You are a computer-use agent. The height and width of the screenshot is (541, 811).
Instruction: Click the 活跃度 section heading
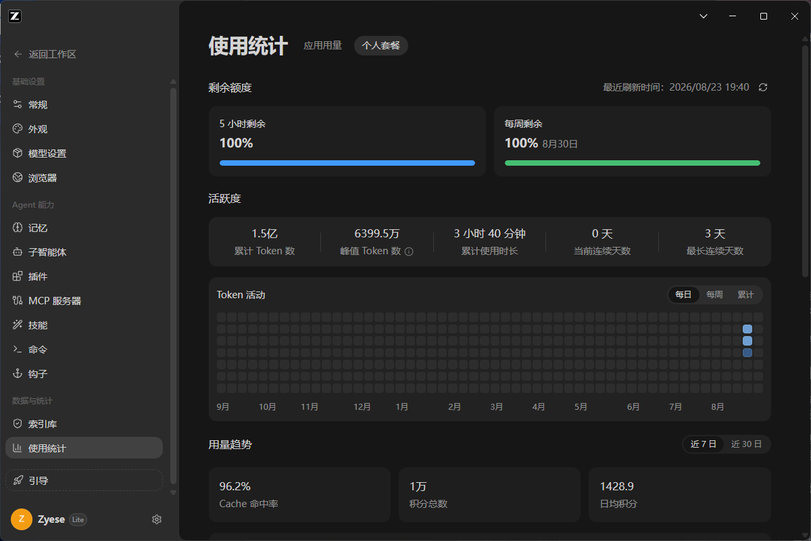(x=224, y=198)
